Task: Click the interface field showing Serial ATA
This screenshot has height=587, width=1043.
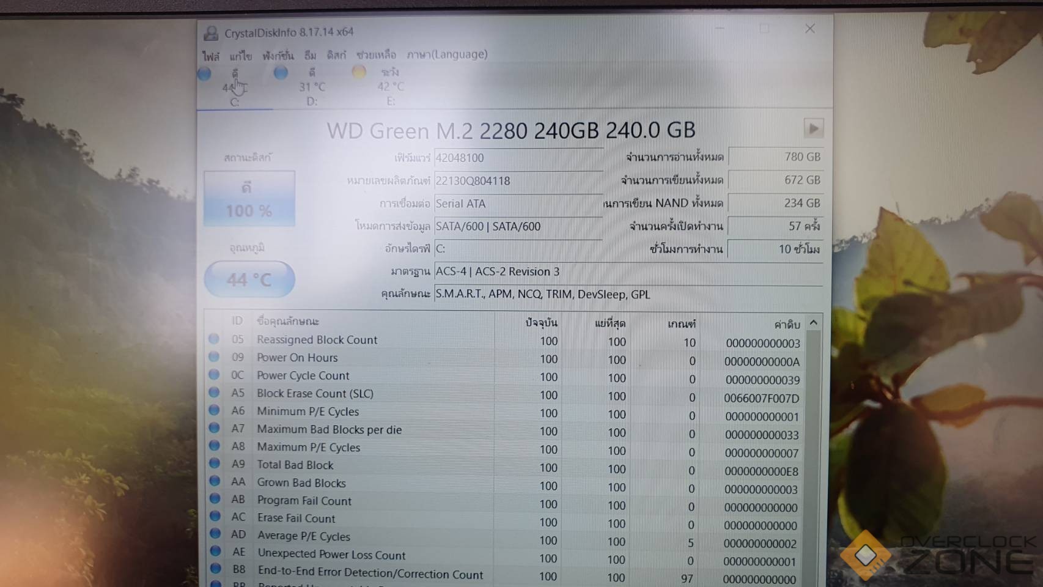Action: click(x=518, y=204)
